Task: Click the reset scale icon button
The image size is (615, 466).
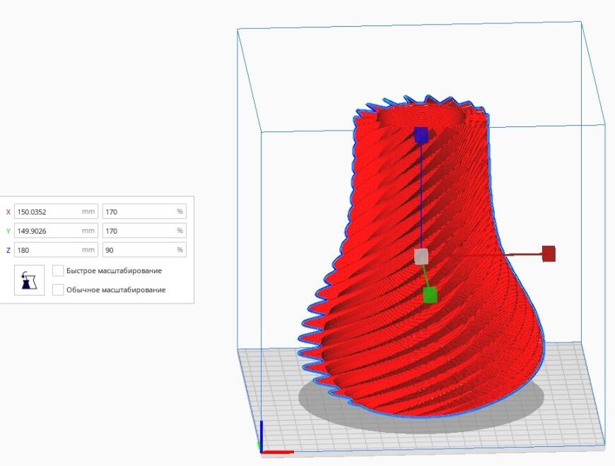Action: 30,280
